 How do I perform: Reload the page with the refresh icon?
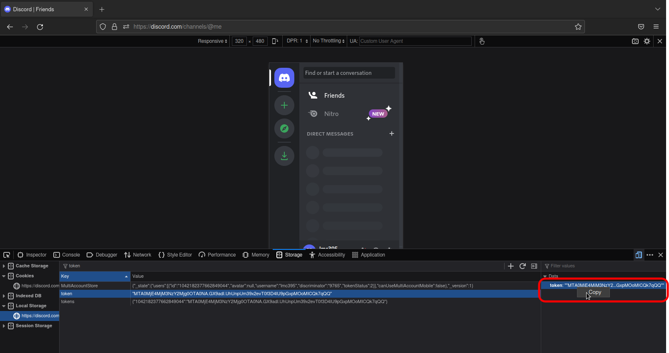(x=40, y=27)
